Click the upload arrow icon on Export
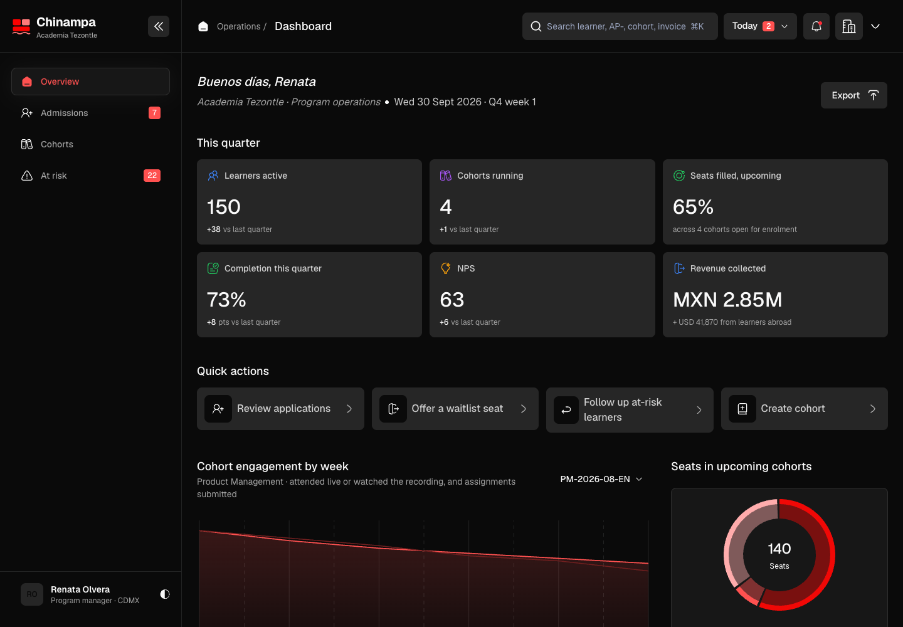The image size is (903, 627). (874, 95)
